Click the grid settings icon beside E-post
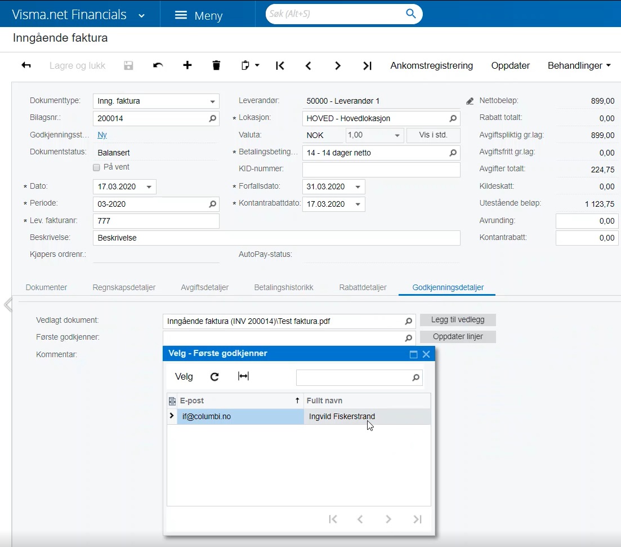The image size is (621, 547). pos(172,401)
